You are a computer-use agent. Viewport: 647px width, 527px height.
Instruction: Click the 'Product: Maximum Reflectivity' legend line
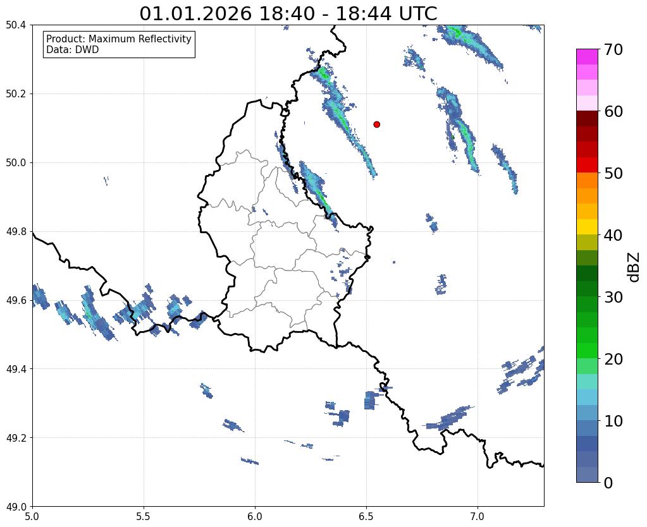click(119, 39)
